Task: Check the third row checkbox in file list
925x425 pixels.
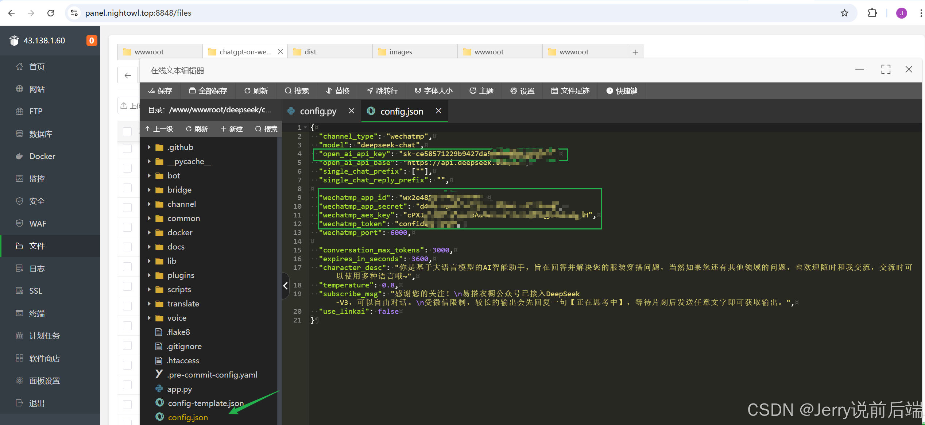Action: [x=127, y=168]
